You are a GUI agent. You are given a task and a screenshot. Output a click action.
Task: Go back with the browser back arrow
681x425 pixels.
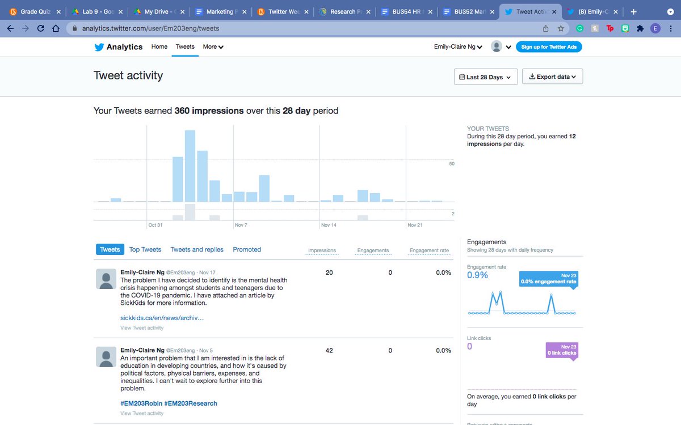coord(11,28)
